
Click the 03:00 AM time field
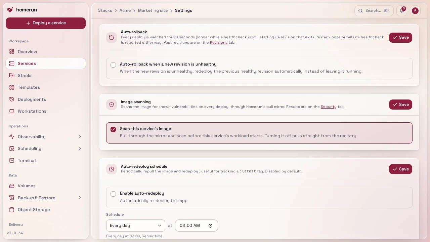(x=197, y=226)
